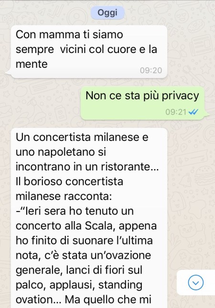Tap the line "Un concertista milanese e"
Viewport: 215px width, 308px height.
point(82,137)
